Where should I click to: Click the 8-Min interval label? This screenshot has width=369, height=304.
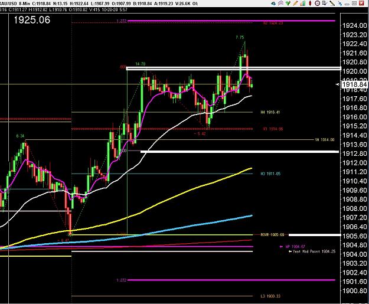pos(24,4)
